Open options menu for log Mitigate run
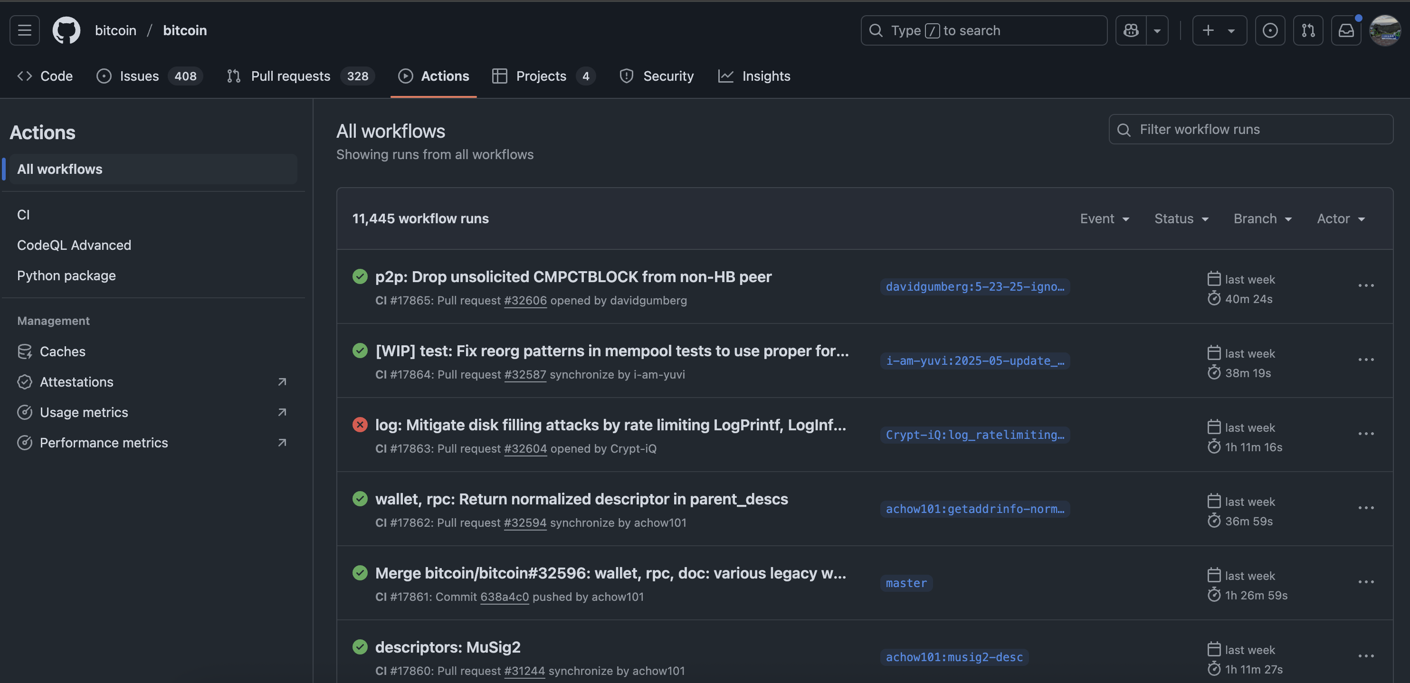This screenshot has width=1410, height=683. coord(1366,434)
